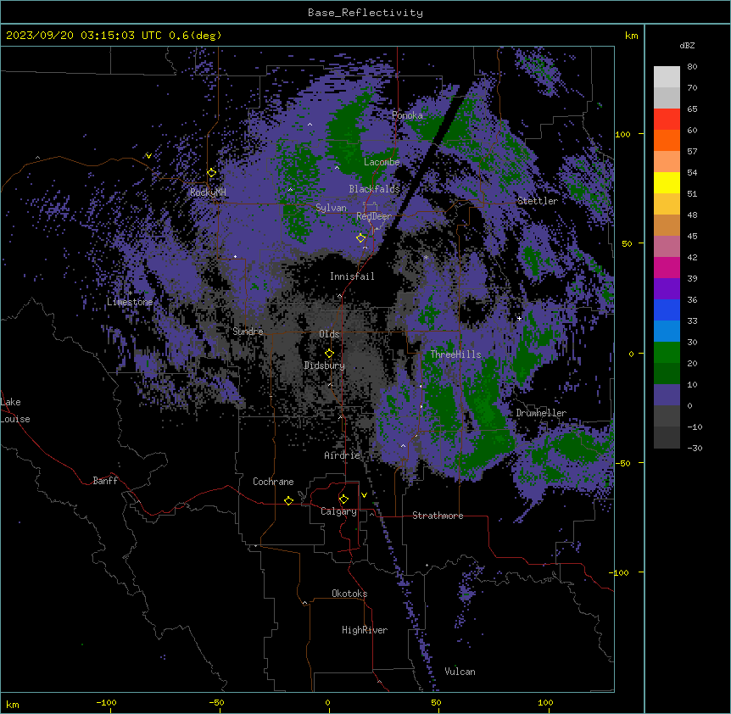Select the light blue 33 dBZ swatch

[x=667, y=332]
